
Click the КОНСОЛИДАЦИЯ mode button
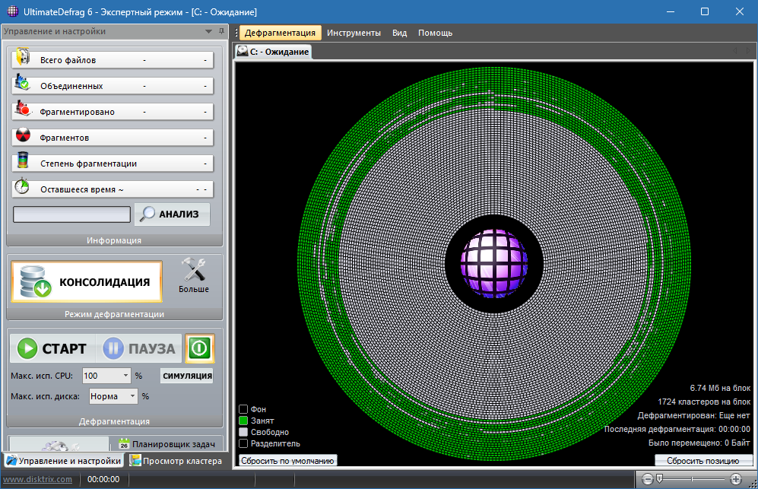coord(87,282)
